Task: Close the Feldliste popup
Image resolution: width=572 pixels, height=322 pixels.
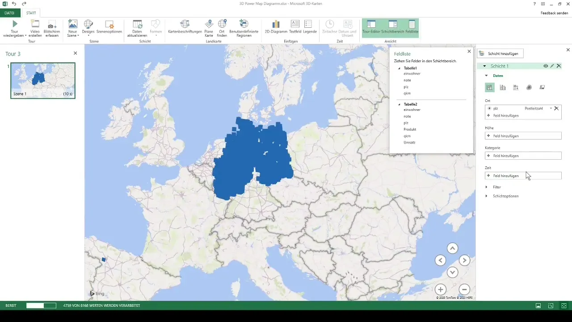Action: 469,51
